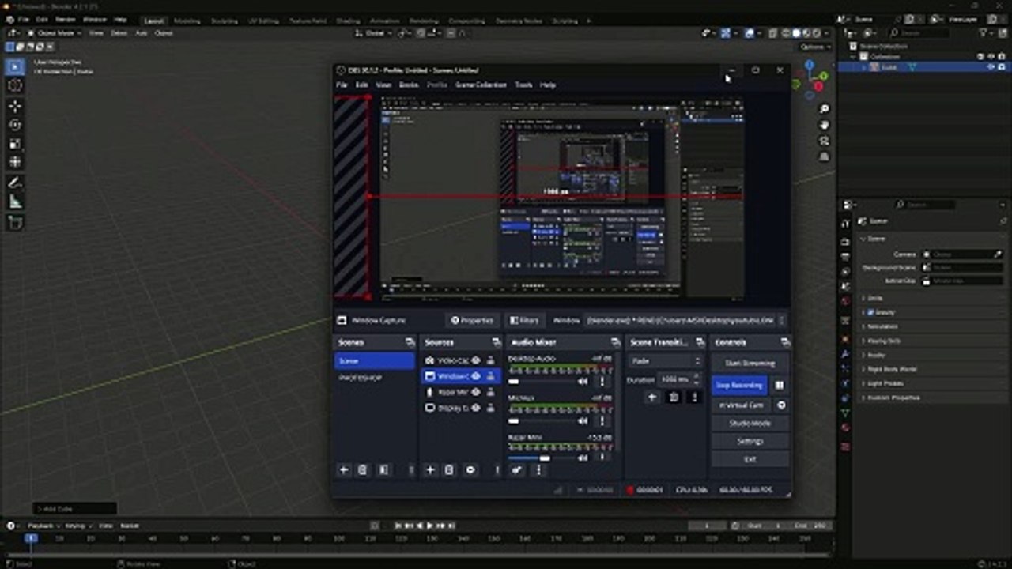Viewport: 1012px width, 569px height.
Task: Open the OBS Tools menu
Action: [523, 85]
